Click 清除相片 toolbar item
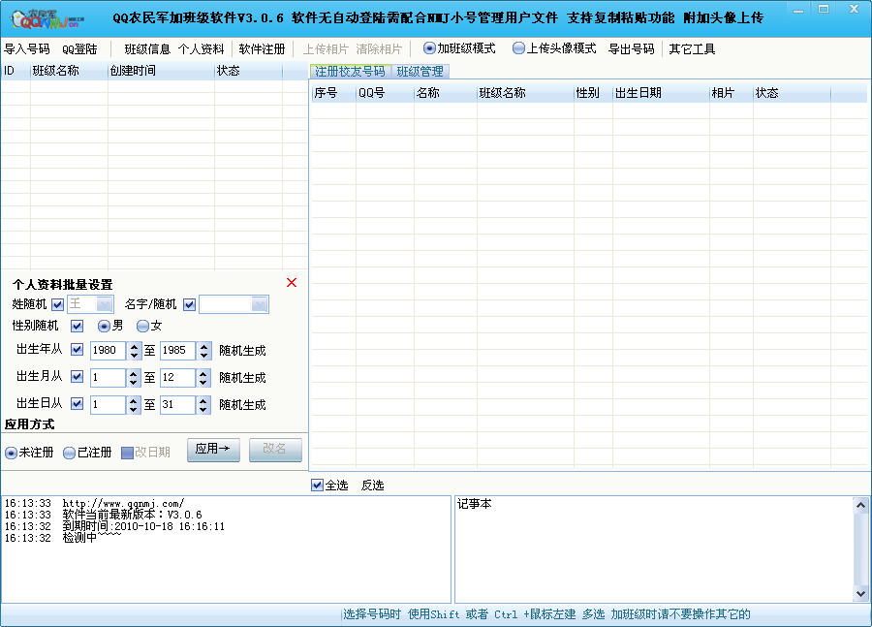 [378, 49]
